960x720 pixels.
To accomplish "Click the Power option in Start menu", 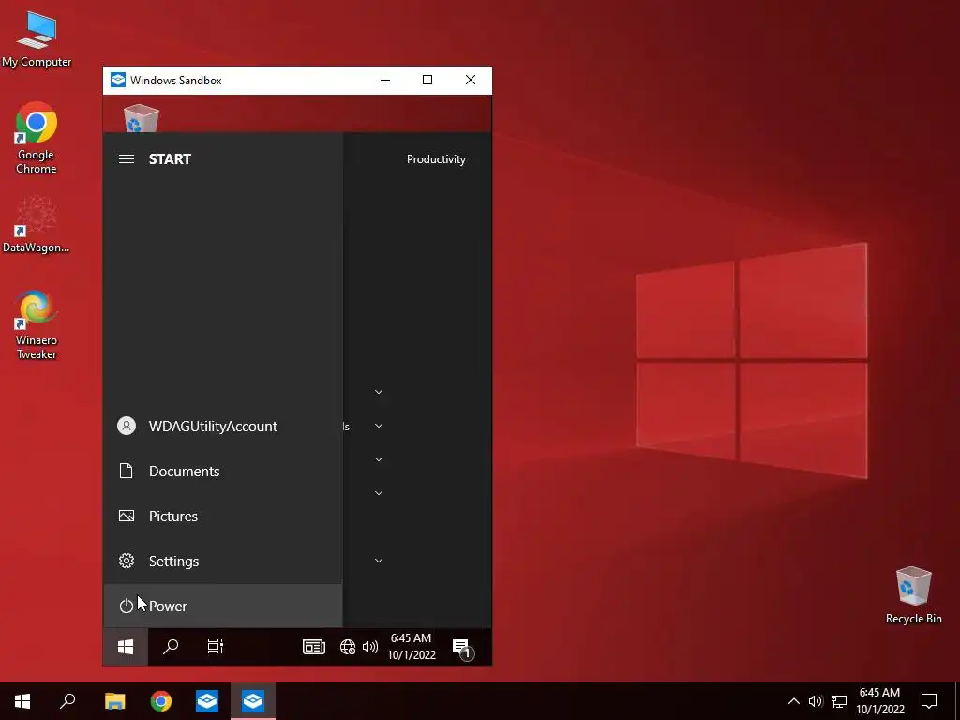I will point(223,606).
